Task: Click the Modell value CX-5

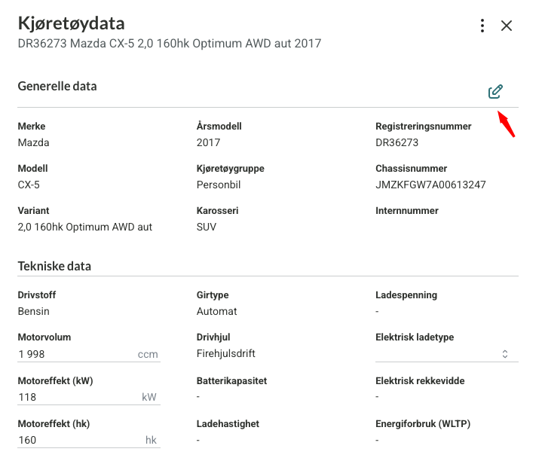Action: pyautogui.click(x=29, y=185)
